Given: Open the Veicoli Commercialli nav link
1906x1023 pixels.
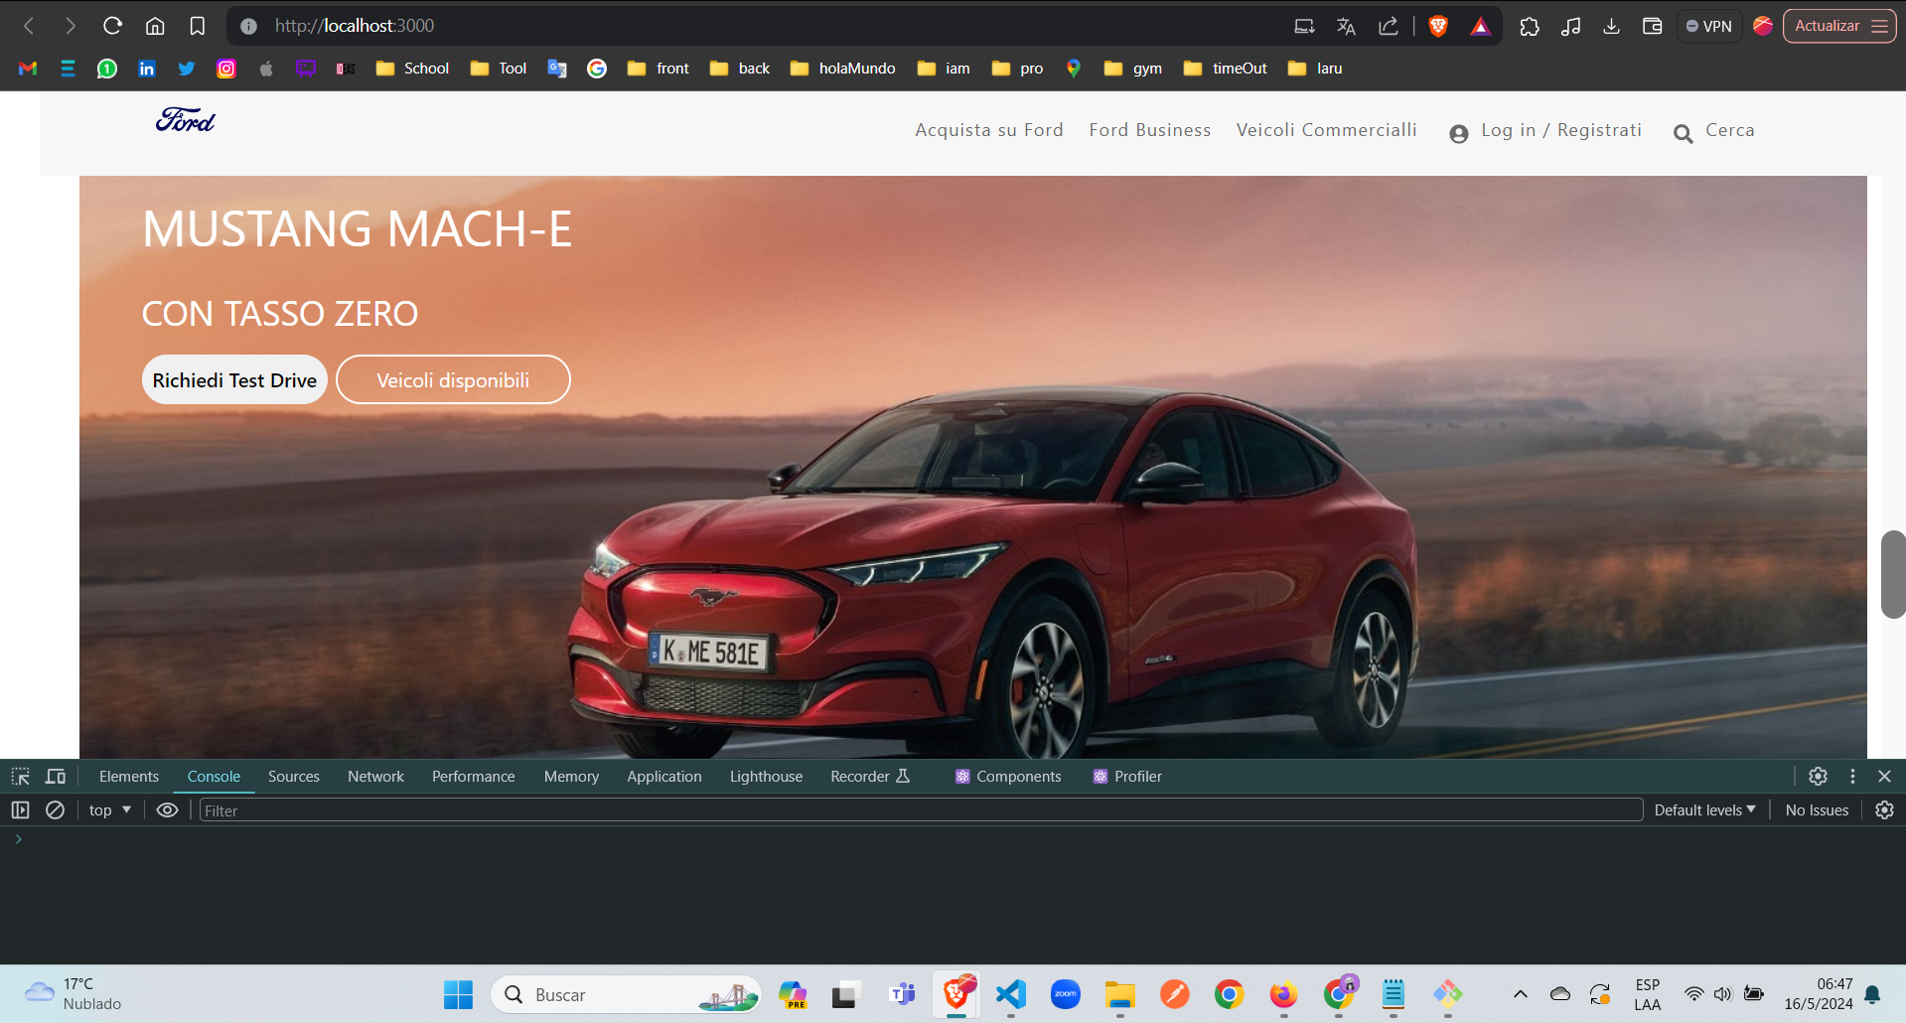Looking at the screenshot, I should pyautogui.click(x=1327, y=130).
